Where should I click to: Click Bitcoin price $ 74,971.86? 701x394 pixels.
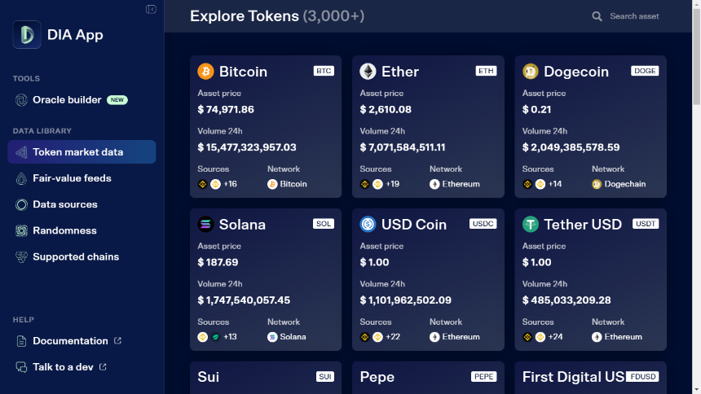(x=226, y=109)
